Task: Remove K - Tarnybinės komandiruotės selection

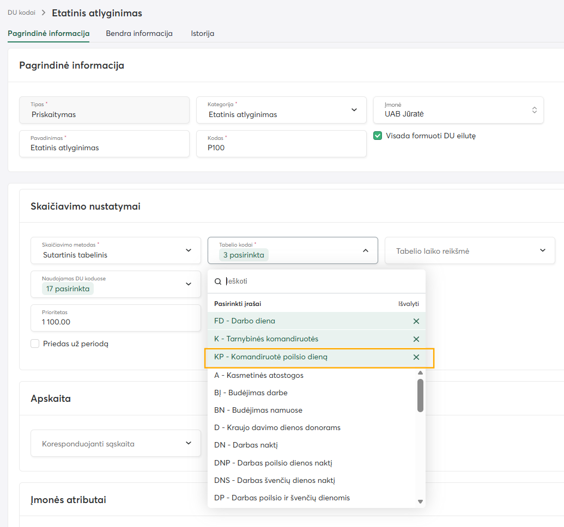Action: tap(416, 339)
